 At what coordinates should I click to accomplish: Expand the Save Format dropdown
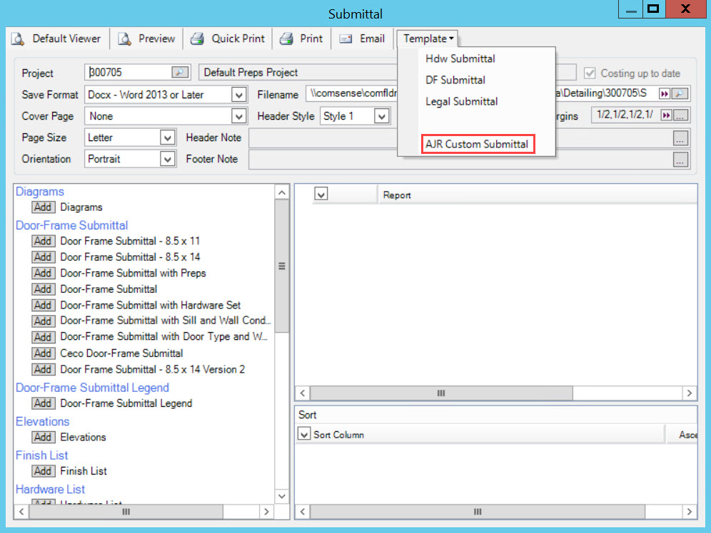238,95
